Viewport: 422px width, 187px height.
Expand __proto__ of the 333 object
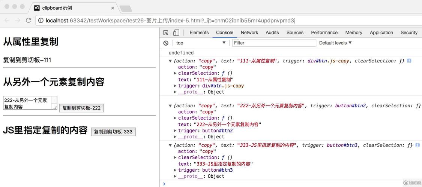click(175, 177)
